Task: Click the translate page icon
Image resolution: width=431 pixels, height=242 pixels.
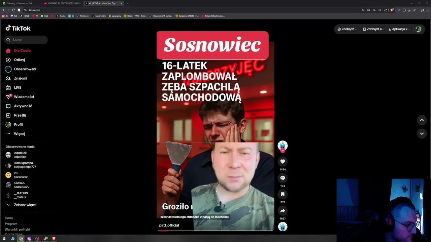Action: [x=374, y=10]
